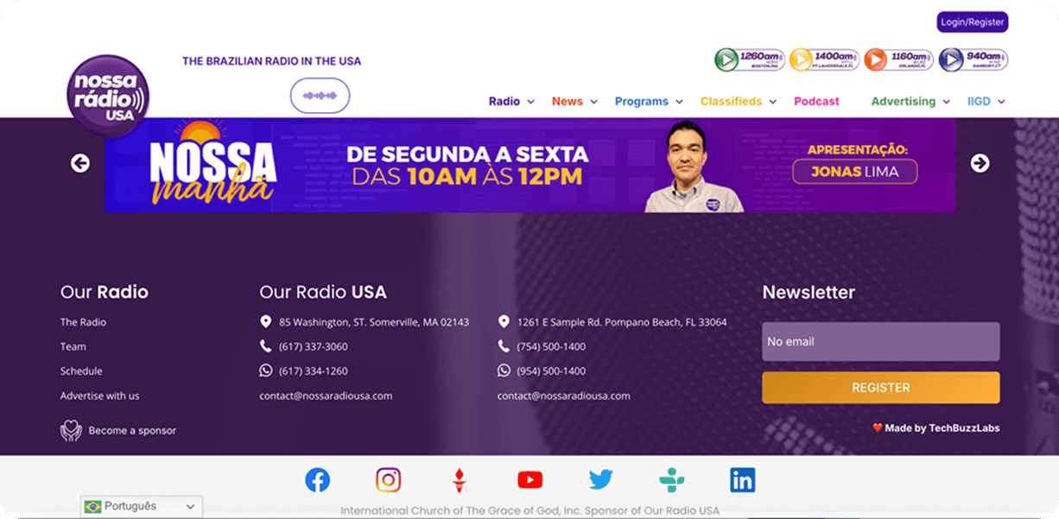Open the YouTube channel icon

pos(529,480)
